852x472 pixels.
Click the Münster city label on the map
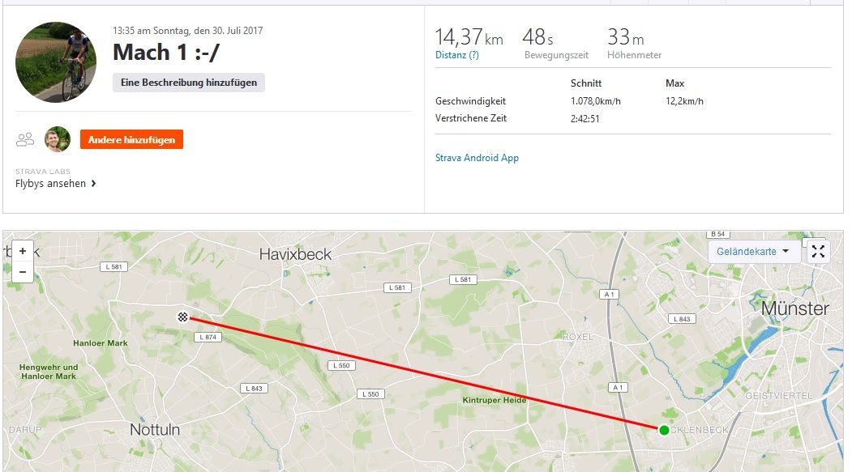794,308
